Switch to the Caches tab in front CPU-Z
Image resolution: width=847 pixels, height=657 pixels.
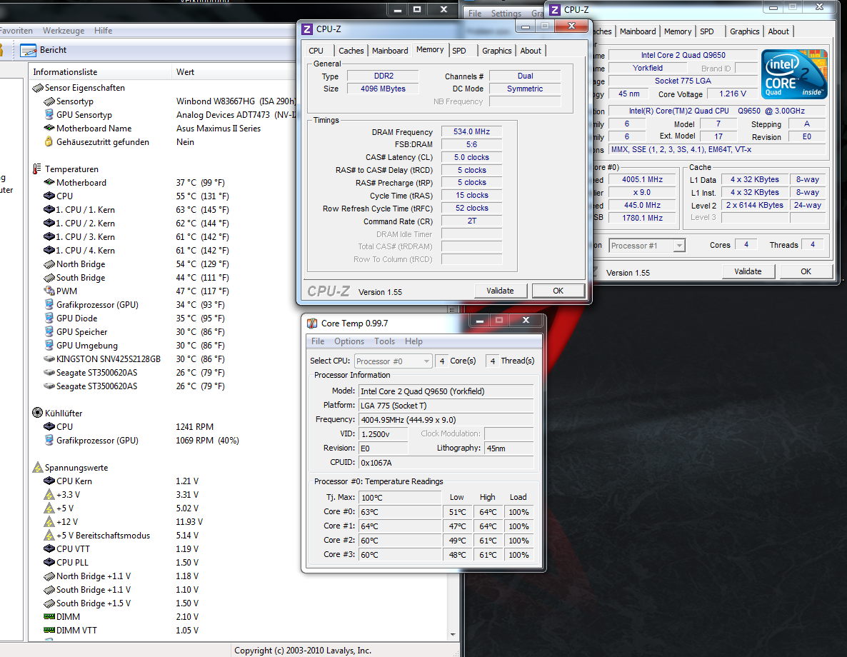[351, 50]
